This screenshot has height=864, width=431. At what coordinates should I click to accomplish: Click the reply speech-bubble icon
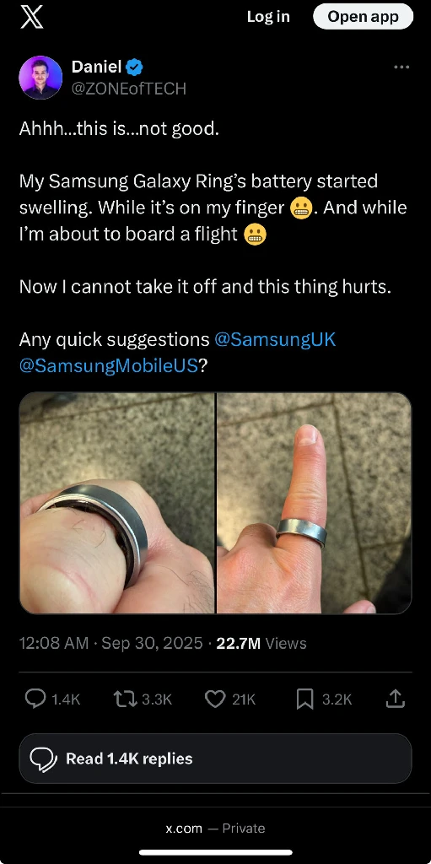pos(35,699)
